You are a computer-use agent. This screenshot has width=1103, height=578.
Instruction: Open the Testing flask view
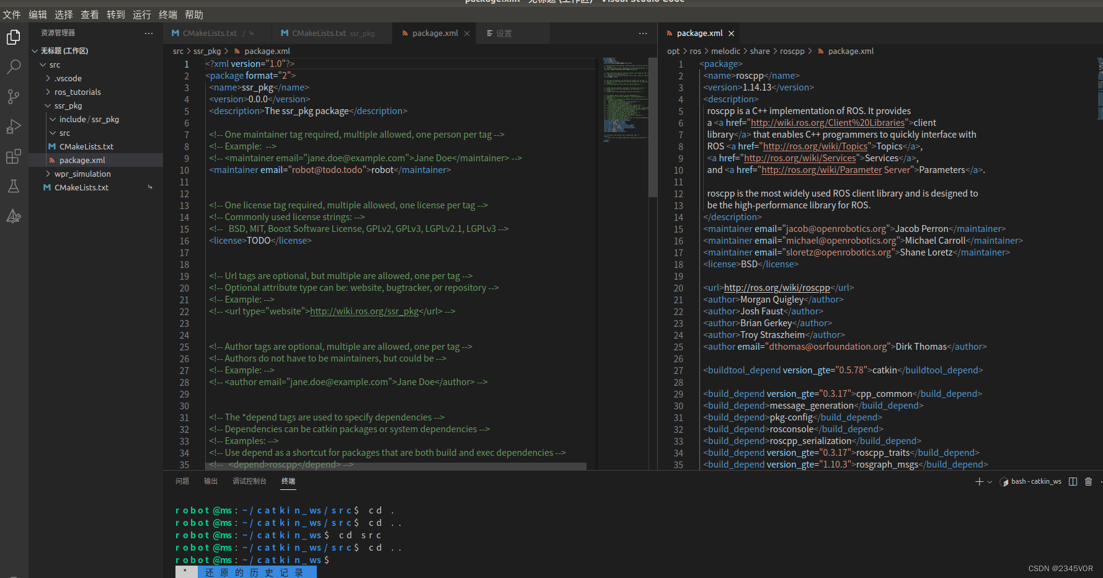pos(14,186)
